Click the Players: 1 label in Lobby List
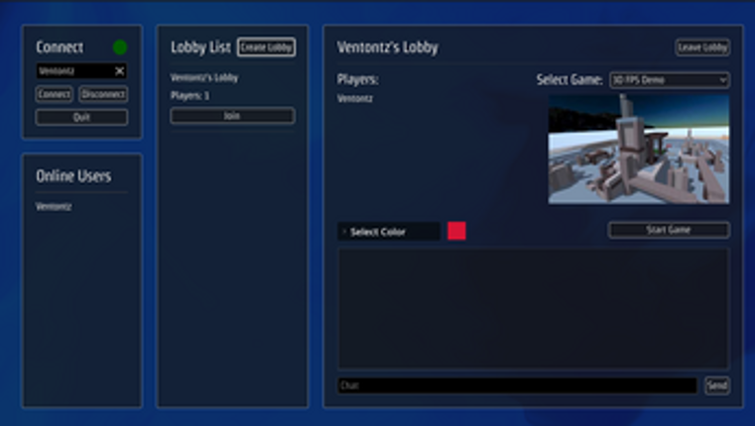This screenshot has width=755, height=426. 189,96
